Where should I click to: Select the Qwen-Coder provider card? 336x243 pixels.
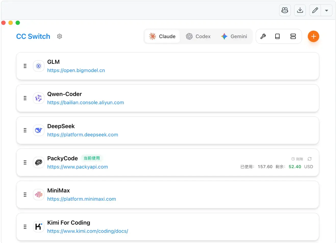pyautogui.click(x=179, y=98)
